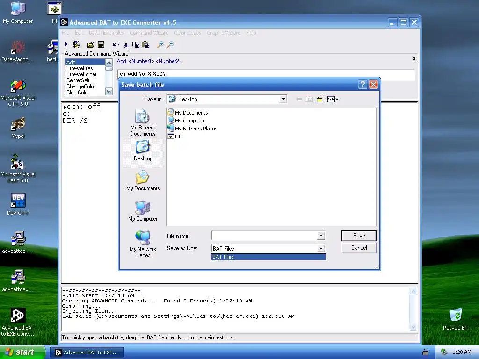Click the Paste clipboard toolbar icon

click(x=145, y=44)
